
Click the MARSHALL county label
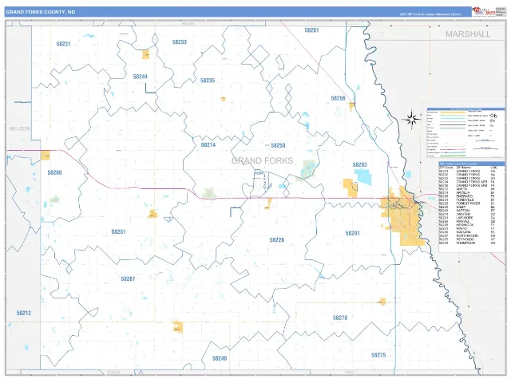coord(468,34)
